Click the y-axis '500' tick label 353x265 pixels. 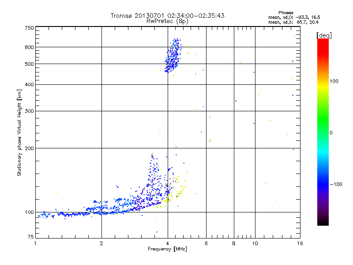pyautogui.click(x=29, y=64)
